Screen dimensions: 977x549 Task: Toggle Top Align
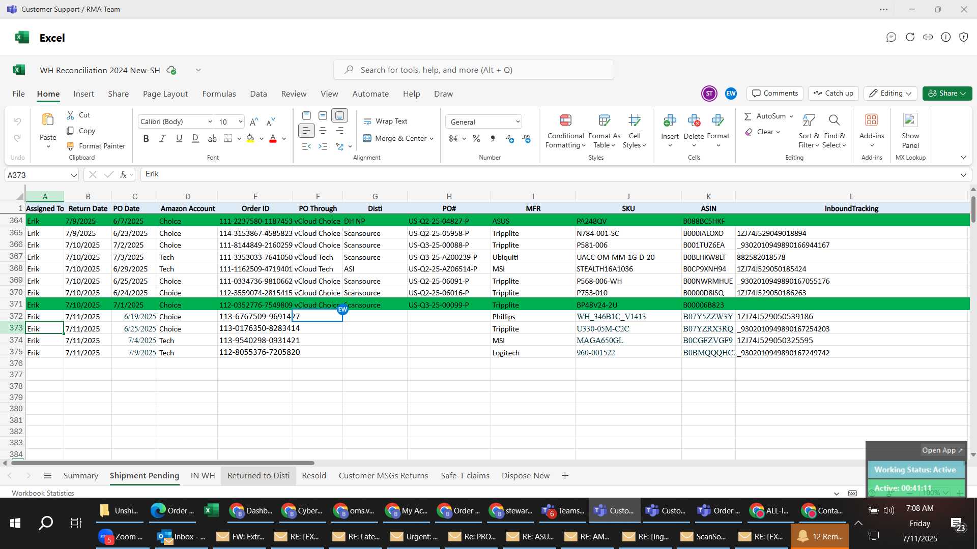(306, 115)
